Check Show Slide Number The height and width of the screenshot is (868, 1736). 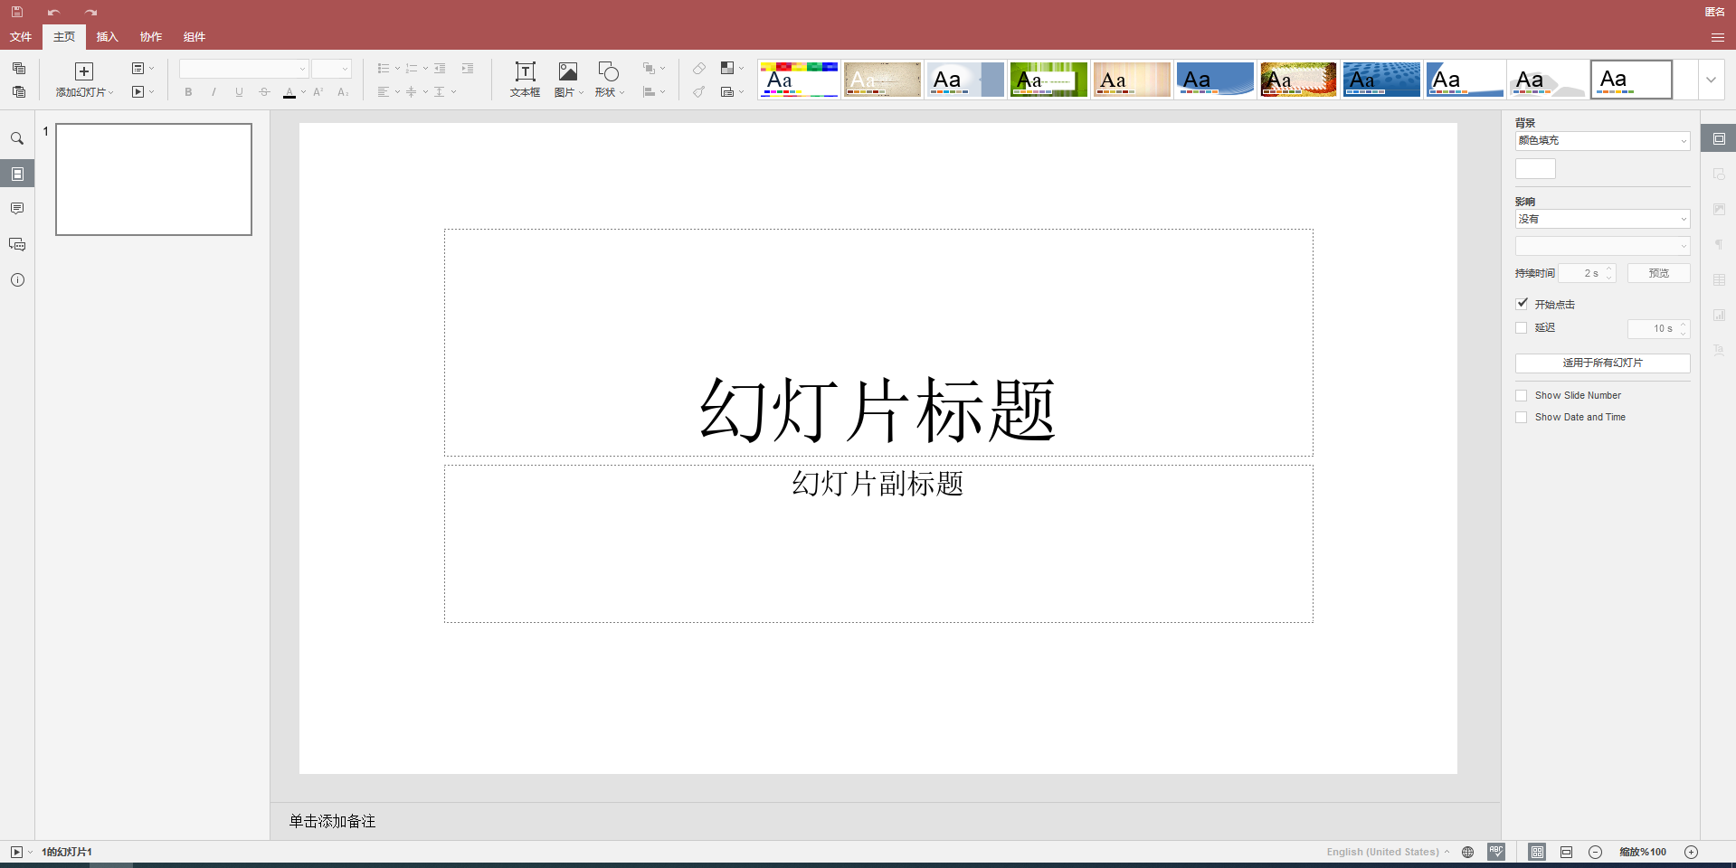1522,395
